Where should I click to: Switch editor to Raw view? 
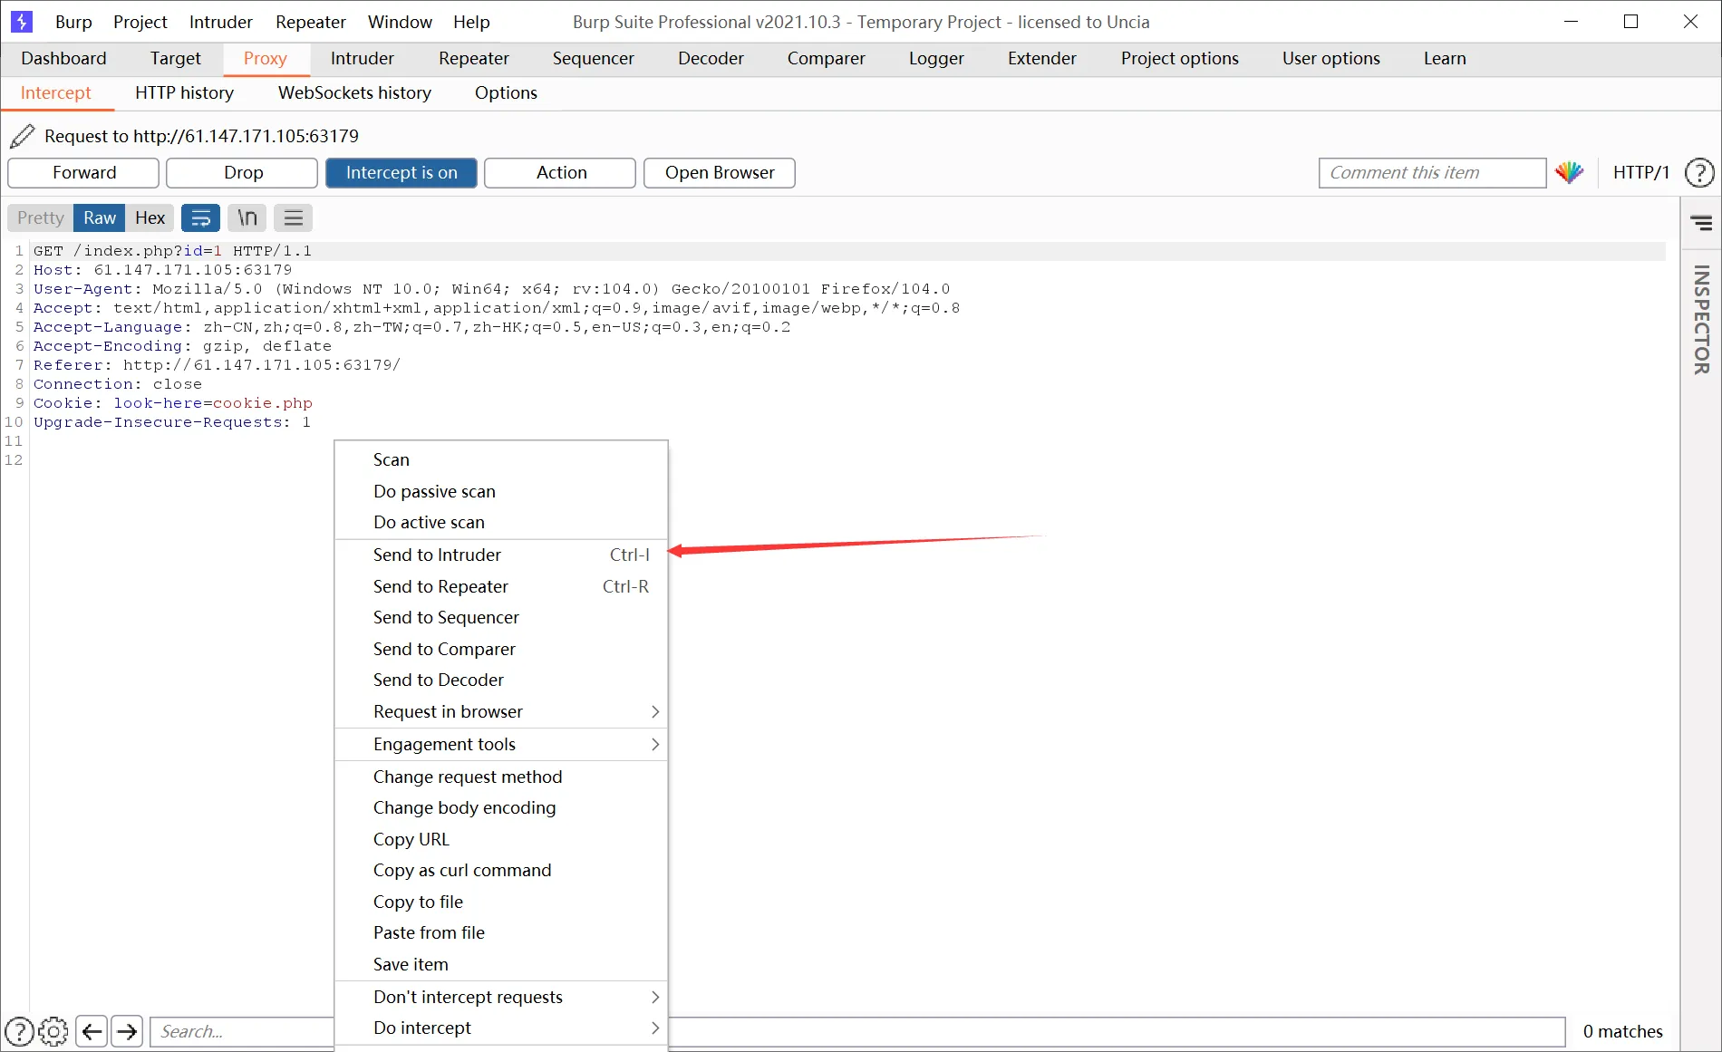(100, 217)
